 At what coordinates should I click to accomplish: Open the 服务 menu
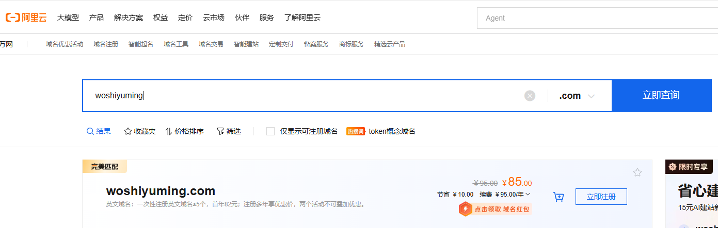[x=267, y=17]
